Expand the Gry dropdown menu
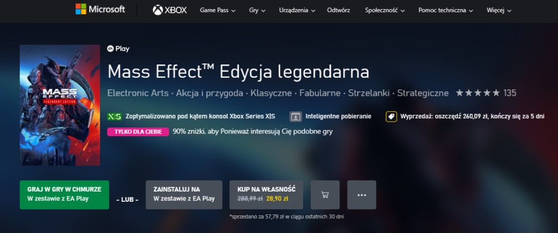The width and height of the screenshot is (558, 233). point(257,10)
